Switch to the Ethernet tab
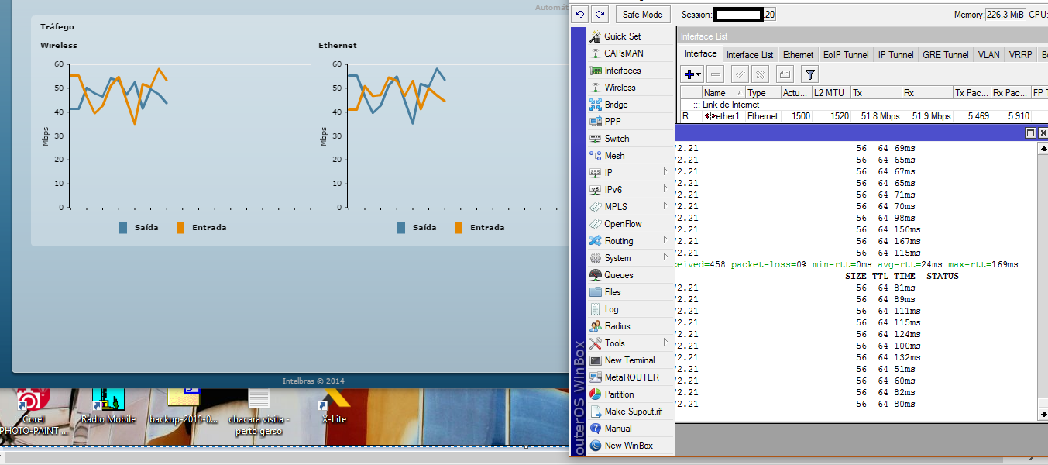The image size is (1048, 465). [798, 55]
